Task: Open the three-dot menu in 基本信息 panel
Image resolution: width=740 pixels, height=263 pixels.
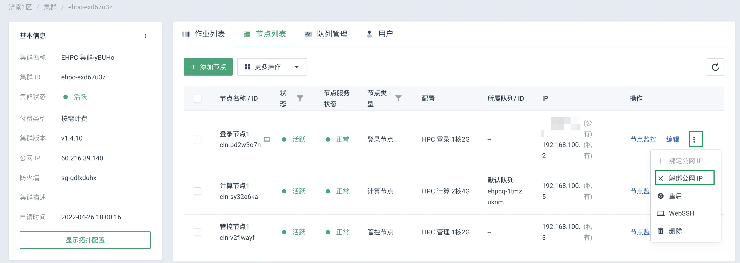Action: [145, 36]
